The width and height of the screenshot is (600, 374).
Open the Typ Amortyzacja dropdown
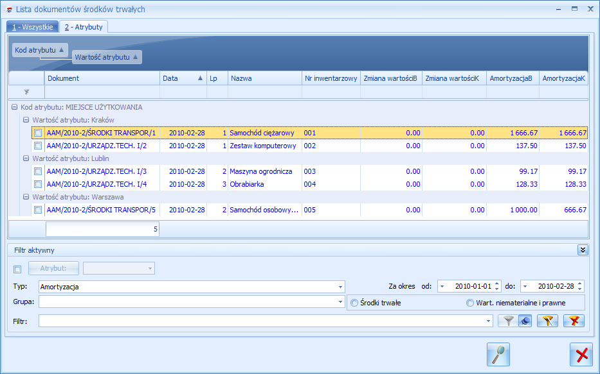[x=340, y=287]
